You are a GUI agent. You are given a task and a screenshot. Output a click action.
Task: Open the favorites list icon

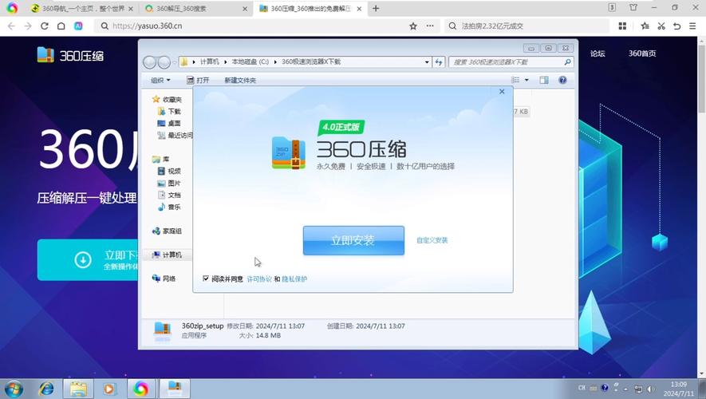[x=645, y=26]
